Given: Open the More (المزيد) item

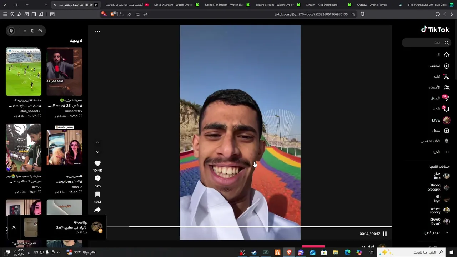Looking at the screenshot, I should coord(441,152).
